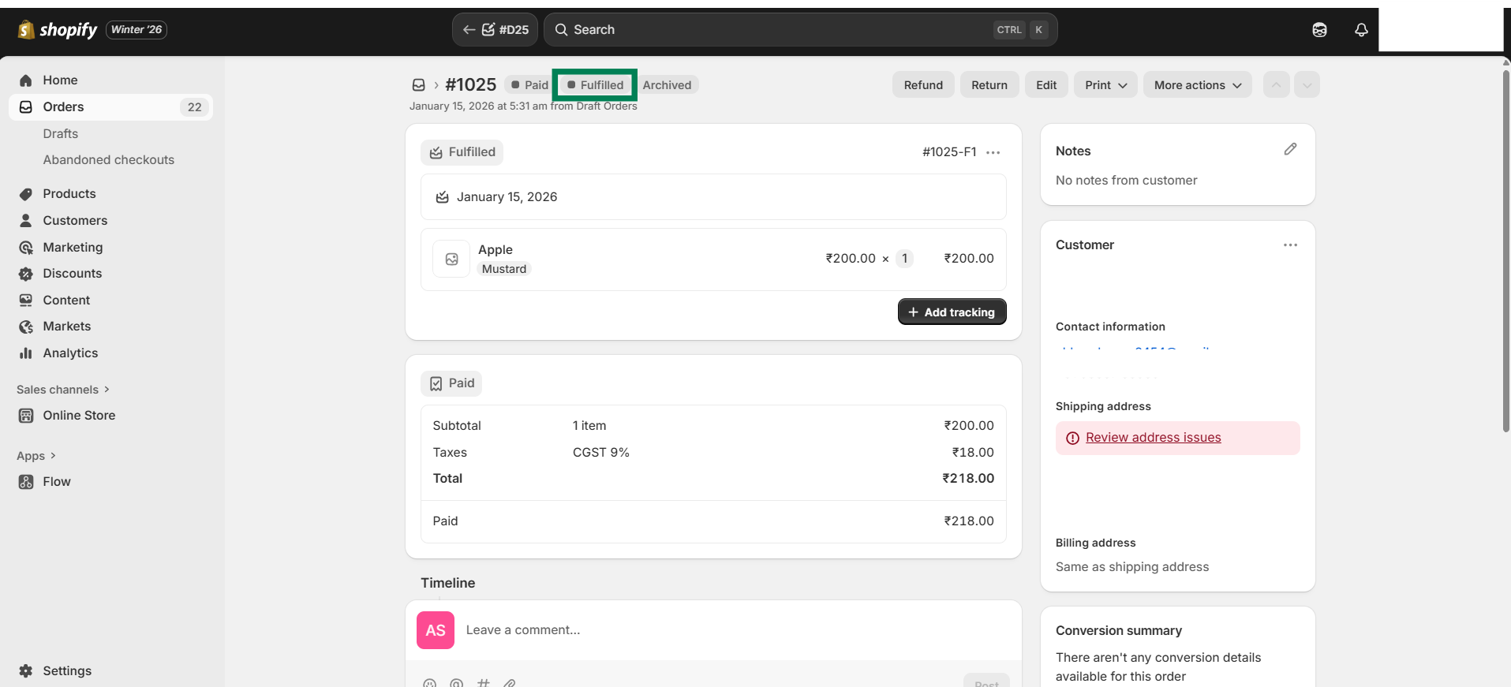Edit order notes with pencil icon
Viewport: 1511px width, 687px height.
[x=1290, y=149]
